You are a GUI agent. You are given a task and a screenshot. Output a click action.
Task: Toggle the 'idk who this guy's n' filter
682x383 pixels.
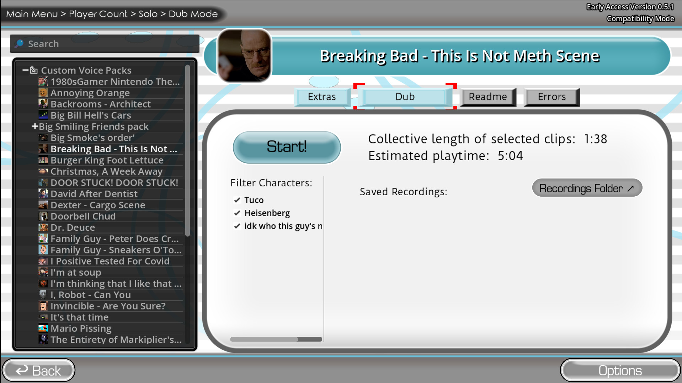(x=237, y=226)
